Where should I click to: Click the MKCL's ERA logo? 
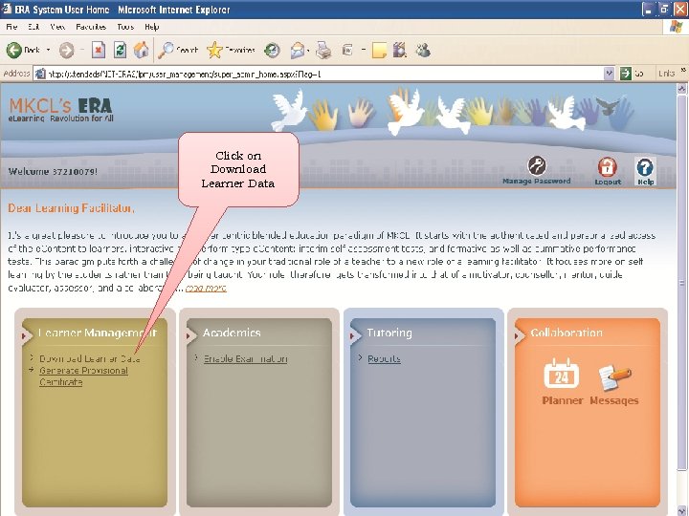60,110
